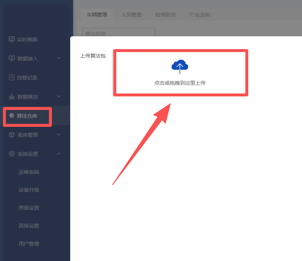Click the 数据接入 icon in sidebar

12,58
